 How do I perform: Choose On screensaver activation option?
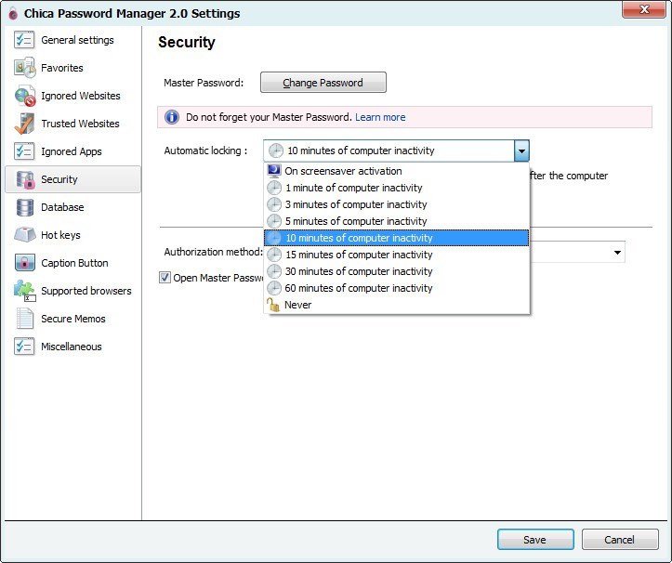(x=397, y=171)
